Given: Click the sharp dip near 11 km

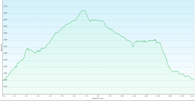Looking at the screenshot, I should point(133,47).
